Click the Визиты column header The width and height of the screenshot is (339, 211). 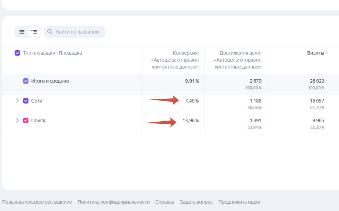(315, 53)
